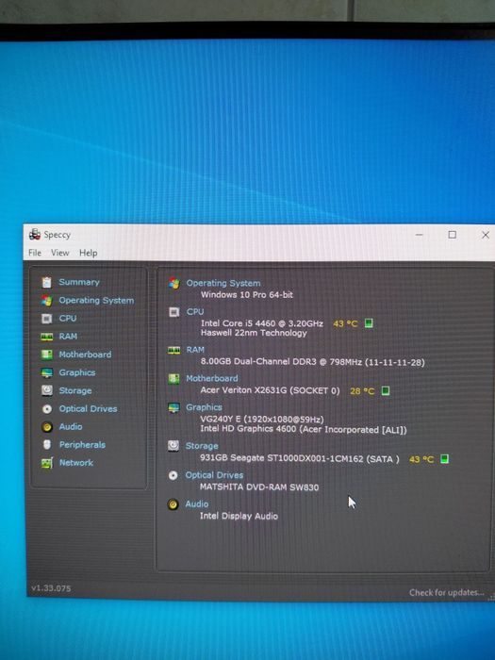Click the audio speaker icon in summary panel

click(x=173, y=504)
